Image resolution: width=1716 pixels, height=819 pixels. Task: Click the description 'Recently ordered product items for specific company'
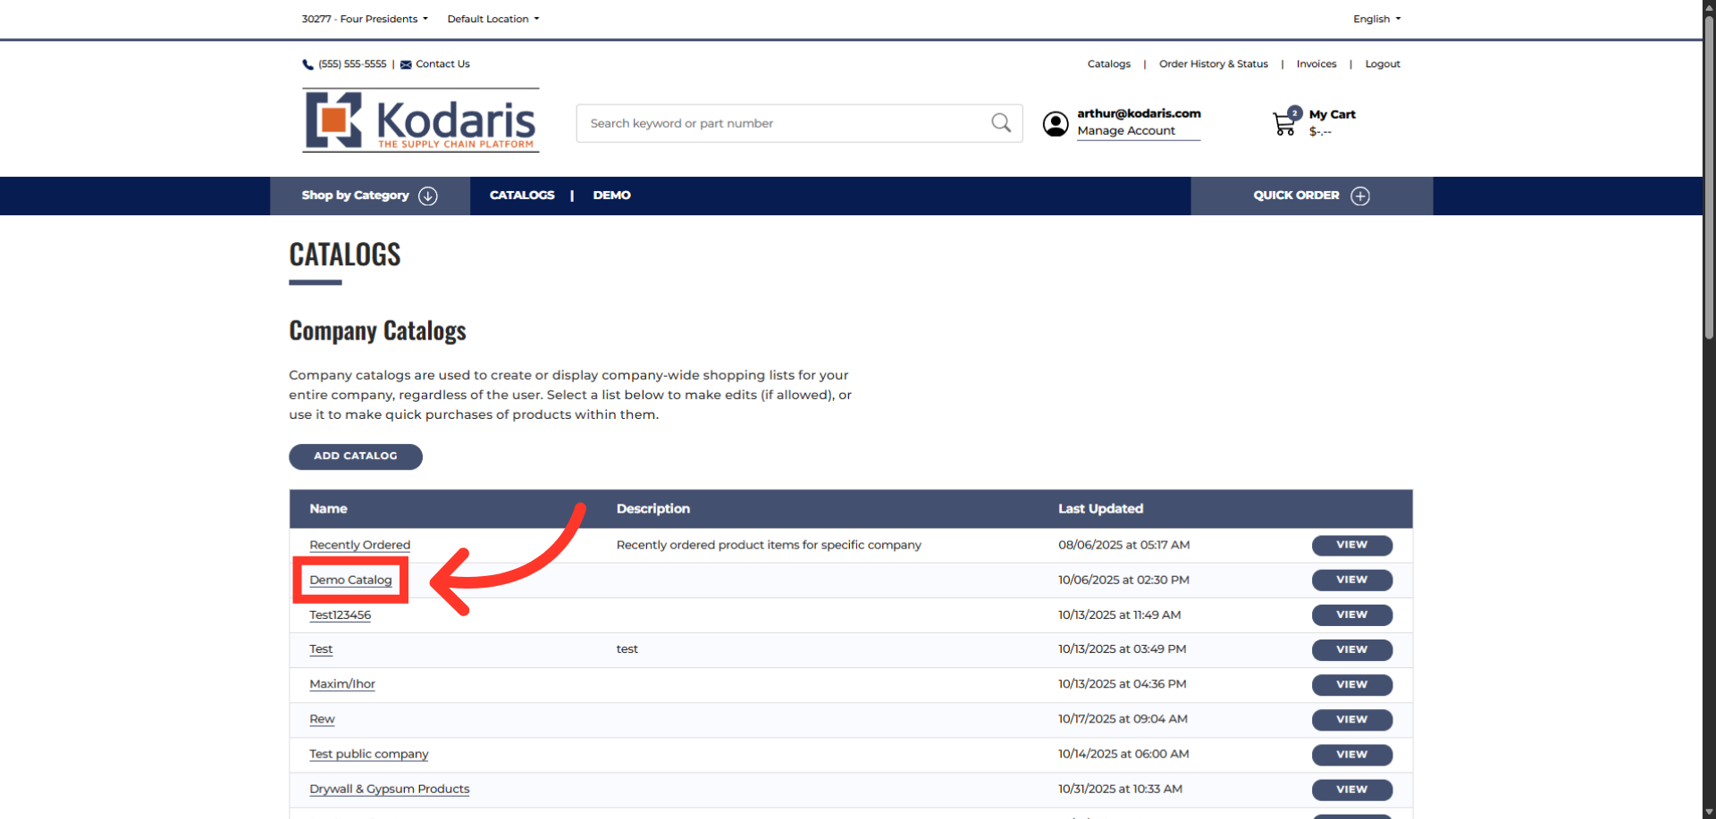coord(769,545)
